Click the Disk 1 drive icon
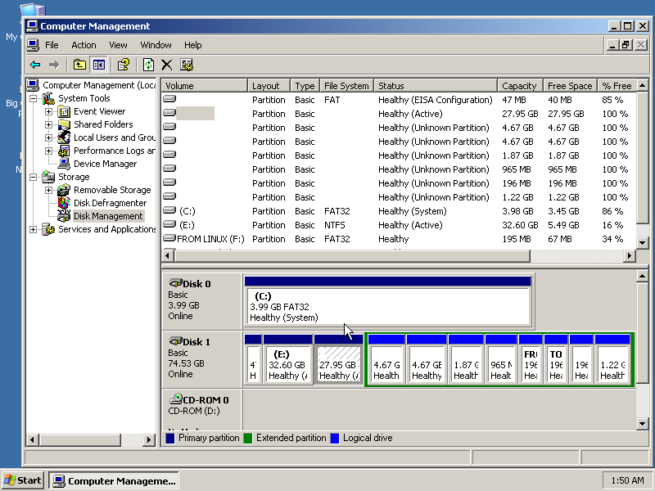 (x=176, y=341)
